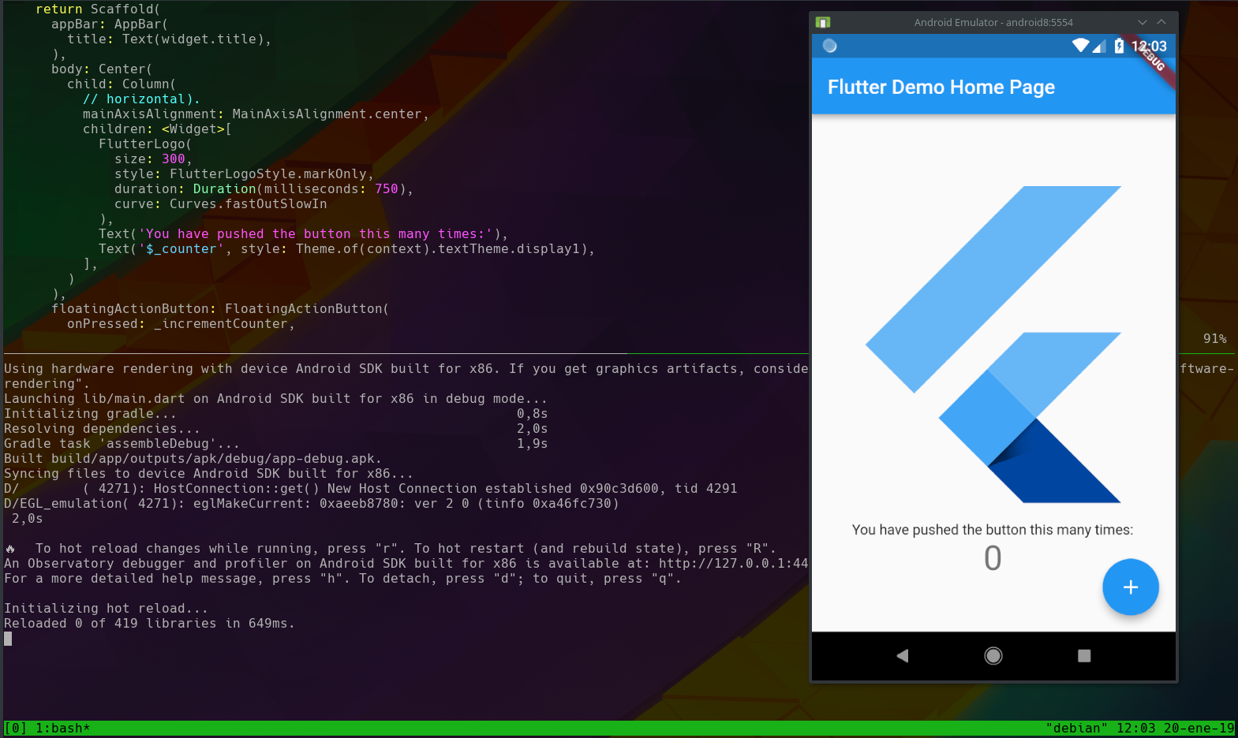Select the 1:bash window in tmux bar
The image size is (1238, 738).
coord(62,729)
